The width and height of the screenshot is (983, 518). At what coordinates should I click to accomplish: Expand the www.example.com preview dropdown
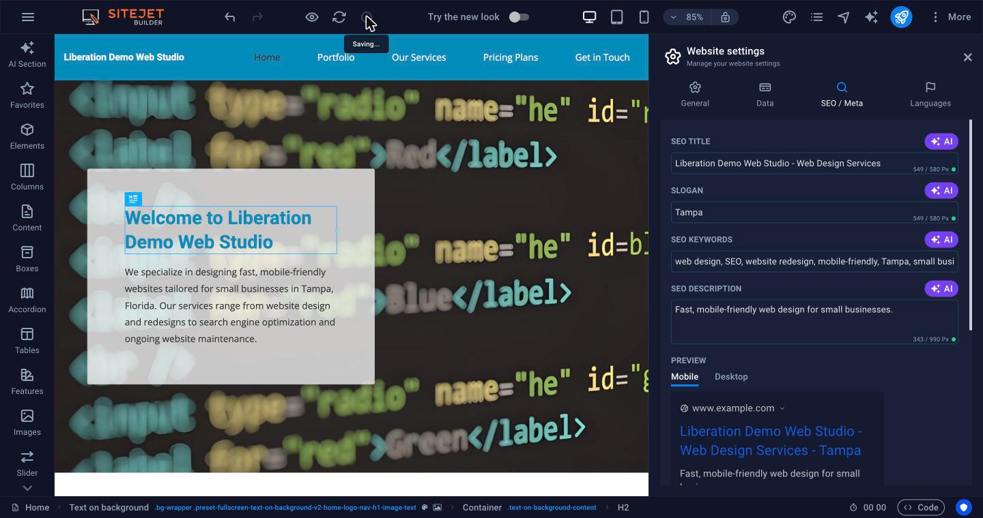tap(782, 408)
